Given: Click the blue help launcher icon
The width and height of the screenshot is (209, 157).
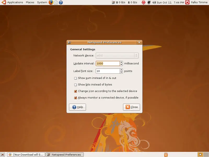Looking at the screenshot, I should point(61,2).
